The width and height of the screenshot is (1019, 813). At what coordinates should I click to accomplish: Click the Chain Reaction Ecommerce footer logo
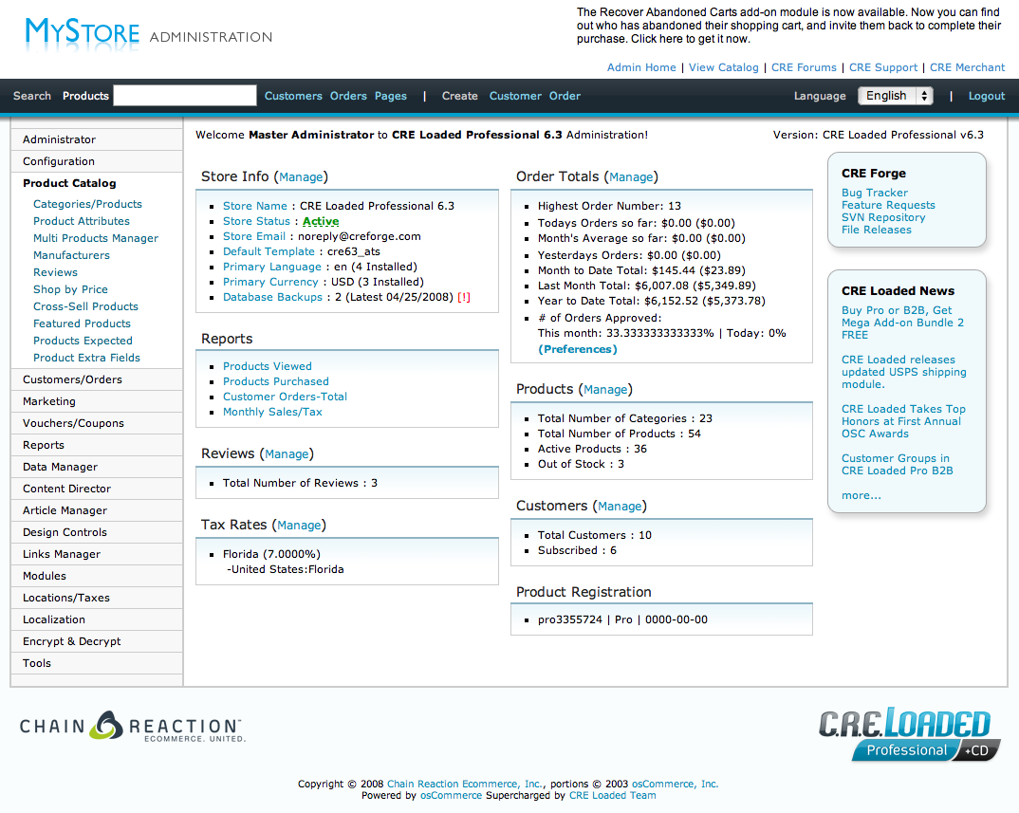[x=133, y=726]
